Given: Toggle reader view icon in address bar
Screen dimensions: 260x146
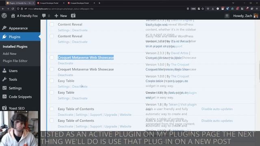Looking at the screenshot, I should (x=188, y=9).
